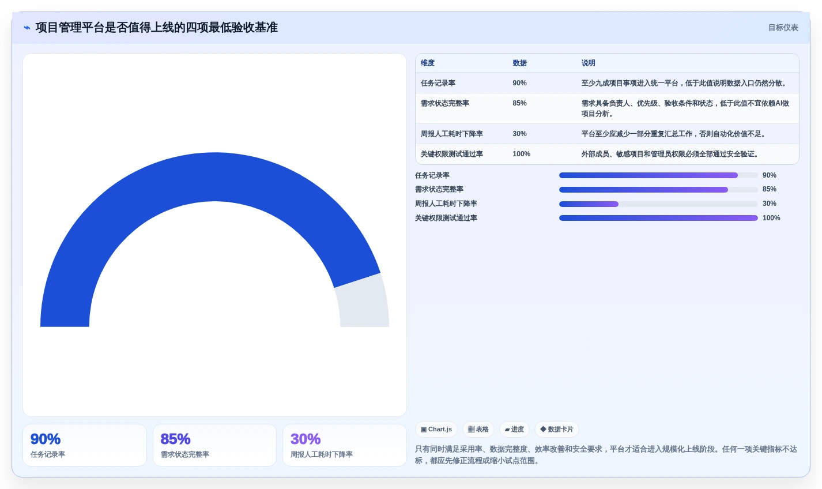
Task: Click the 30% value in the table
Action: coord(520,134)
